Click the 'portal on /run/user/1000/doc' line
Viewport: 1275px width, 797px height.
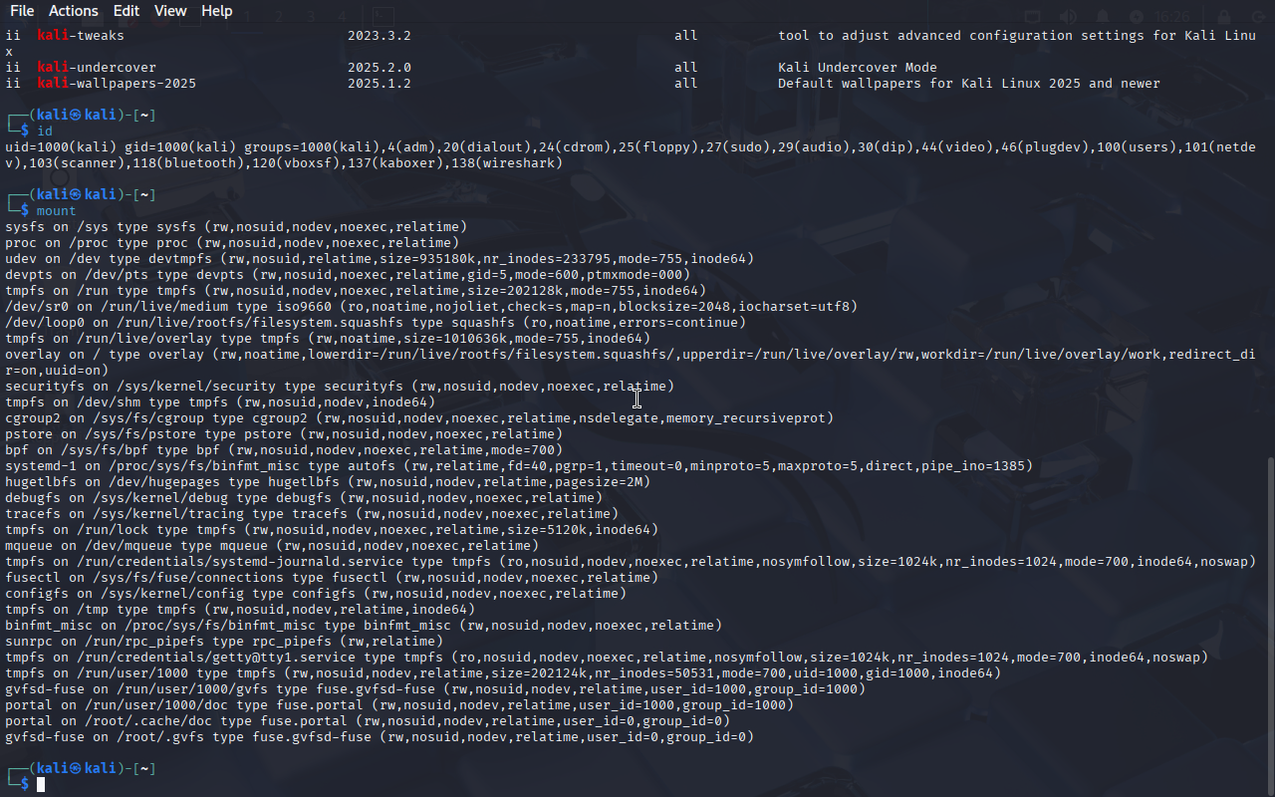[x=399, y=704]
